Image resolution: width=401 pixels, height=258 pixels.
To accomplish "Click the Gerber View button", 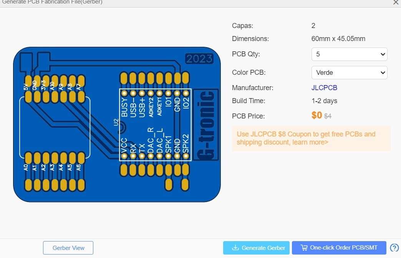I will pyautogui.click(x=68, y=248).
